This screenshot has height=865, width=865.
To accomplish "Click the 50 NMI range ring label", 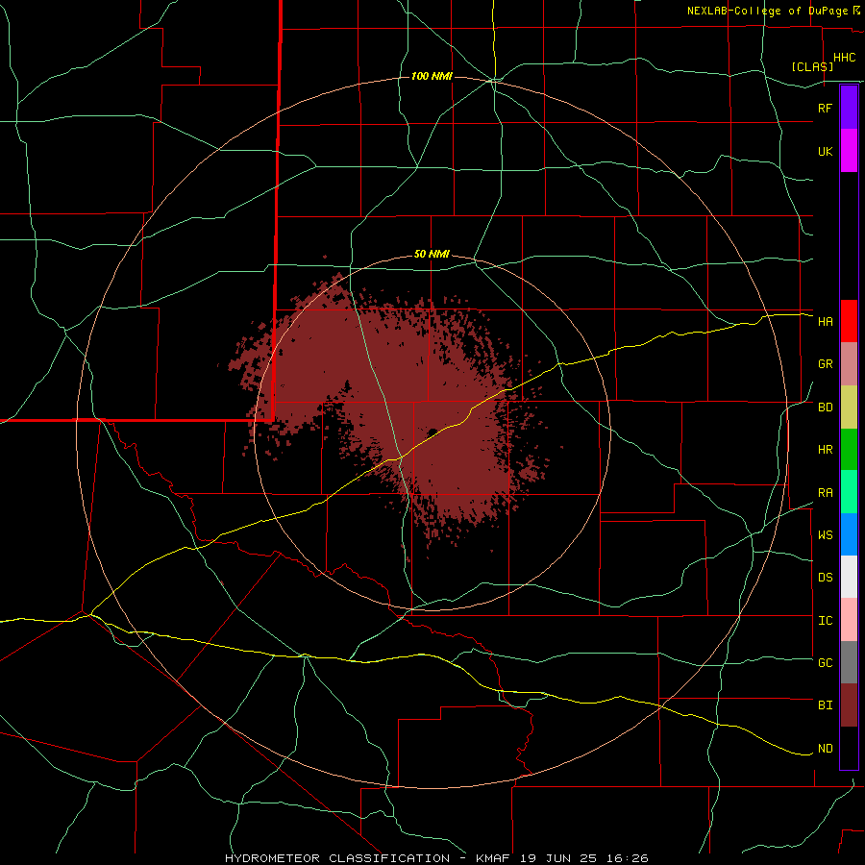I will (432, 255).
